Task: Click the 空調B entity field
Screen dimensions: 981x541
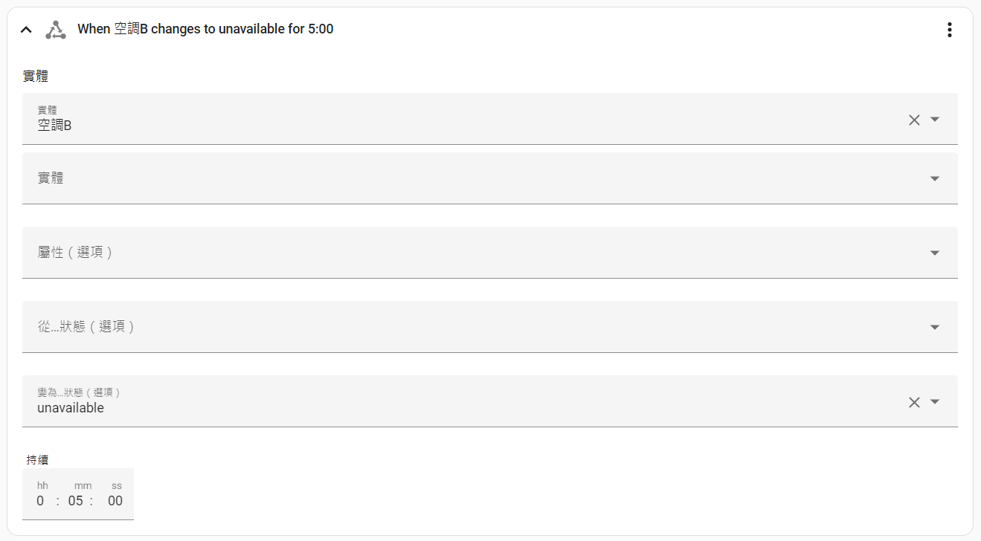Action: pyautogui.click(x=446, y=119)
